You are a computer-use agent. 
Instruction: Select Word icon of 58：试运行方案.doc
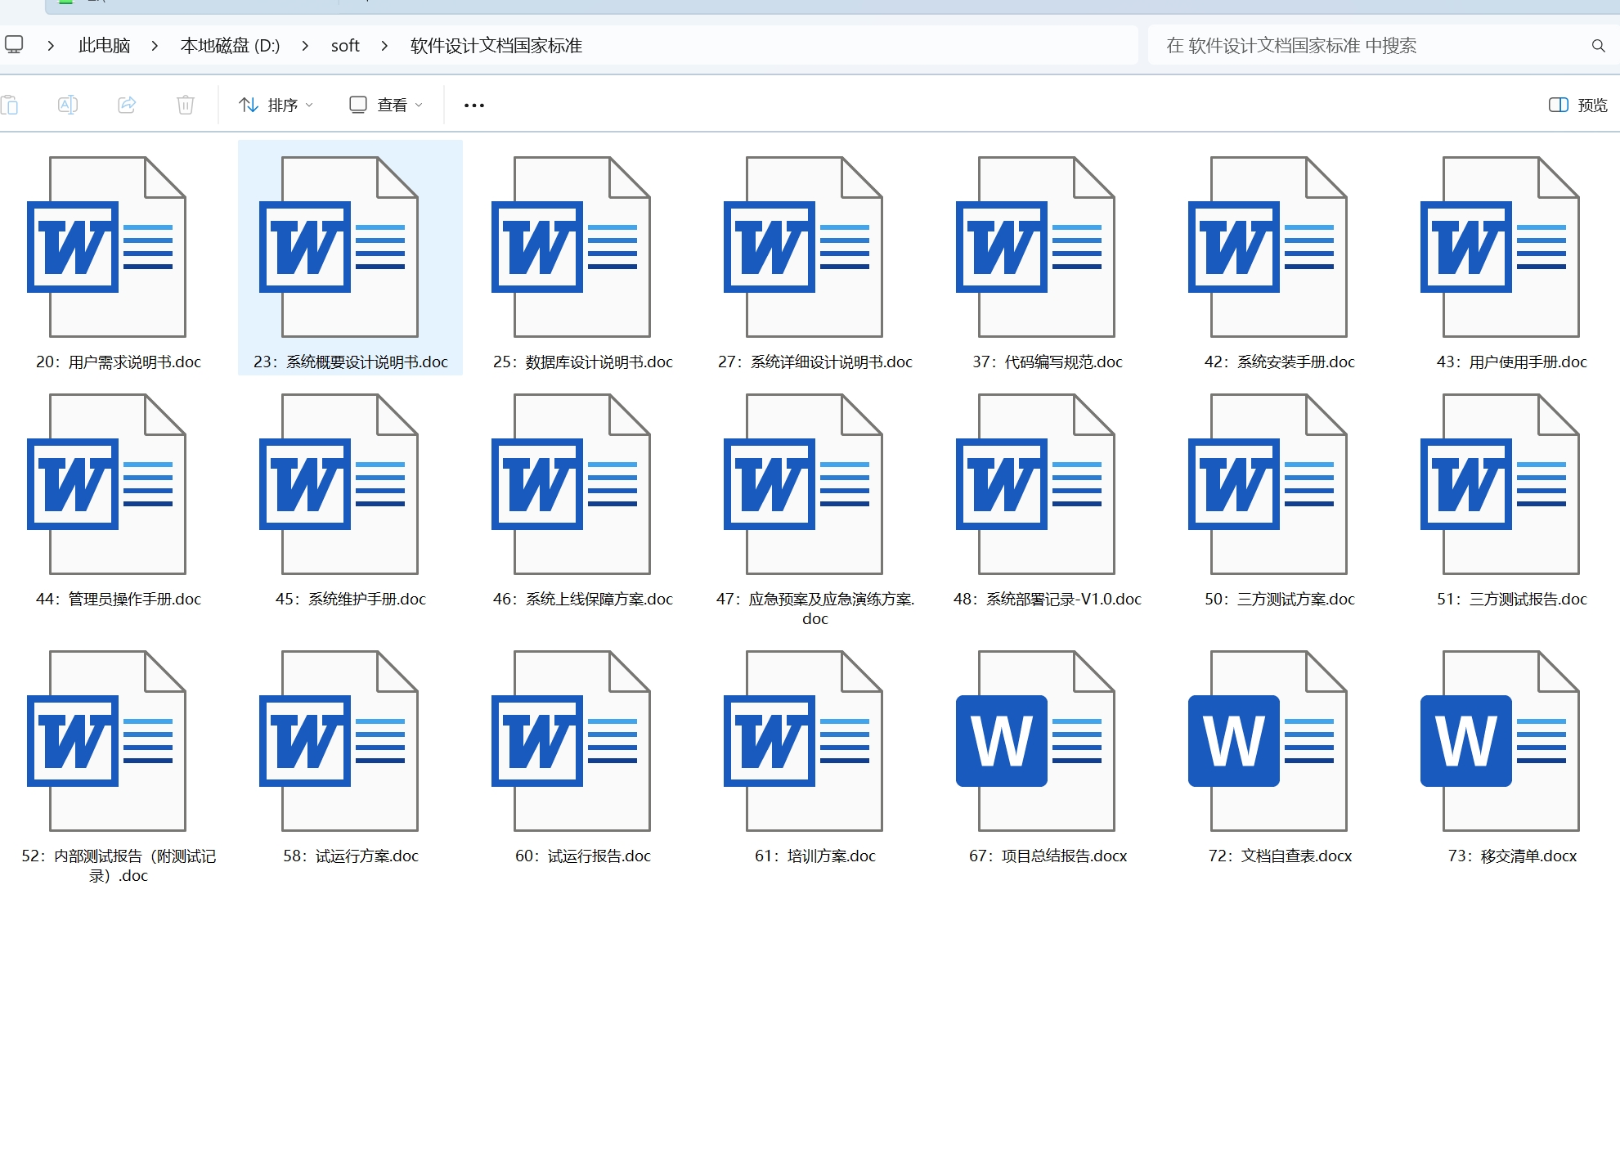[x=339, y=741]
